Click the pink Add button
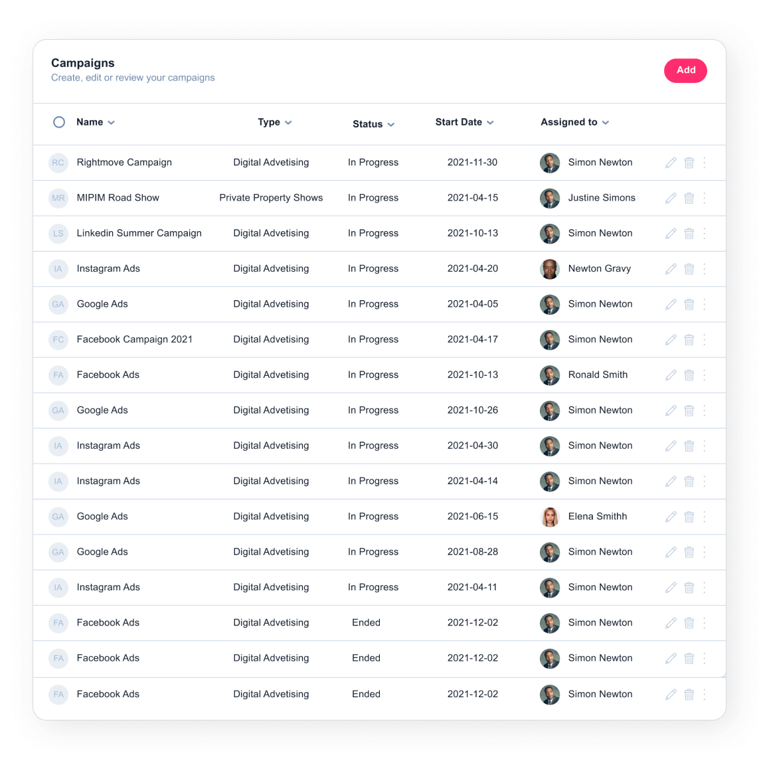Screen dimensions: 759x759 pyautogui.click(x=685, y=70)
